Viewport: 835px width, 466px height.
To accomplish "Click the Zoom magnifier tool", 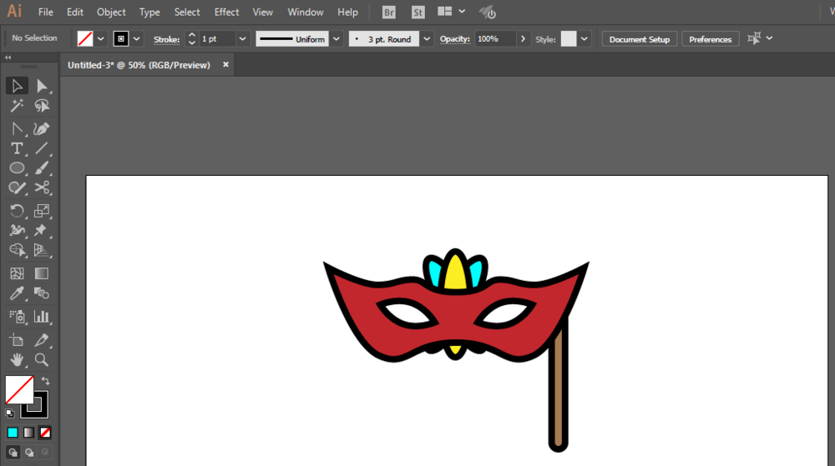I will pyautogui.click(x=42, y=360).
